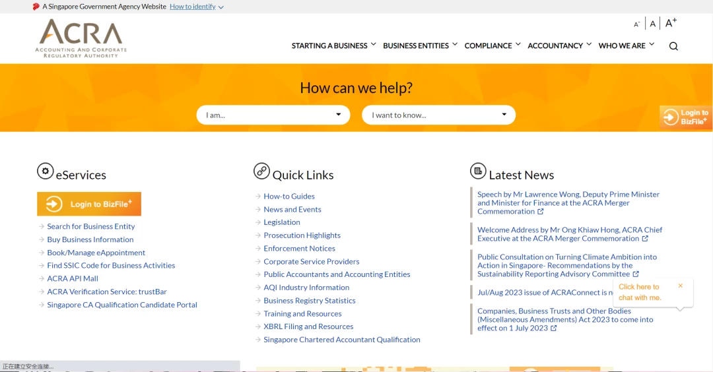Click the ACRA logo

click(81, 39)
